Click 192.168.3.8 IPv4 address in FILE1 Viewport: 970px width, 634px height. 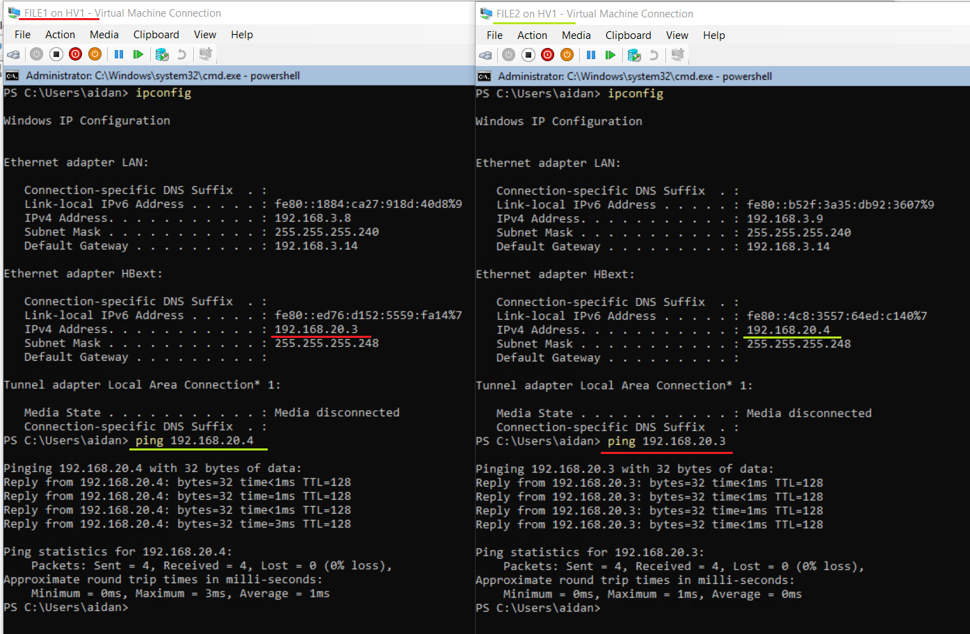[x=312, y=218]
